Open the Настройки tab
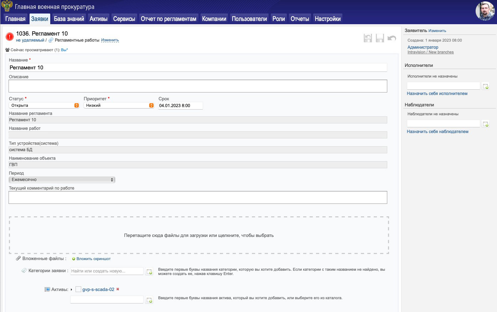497x312 pixels. pyautogui.click(x=328, y=19)
